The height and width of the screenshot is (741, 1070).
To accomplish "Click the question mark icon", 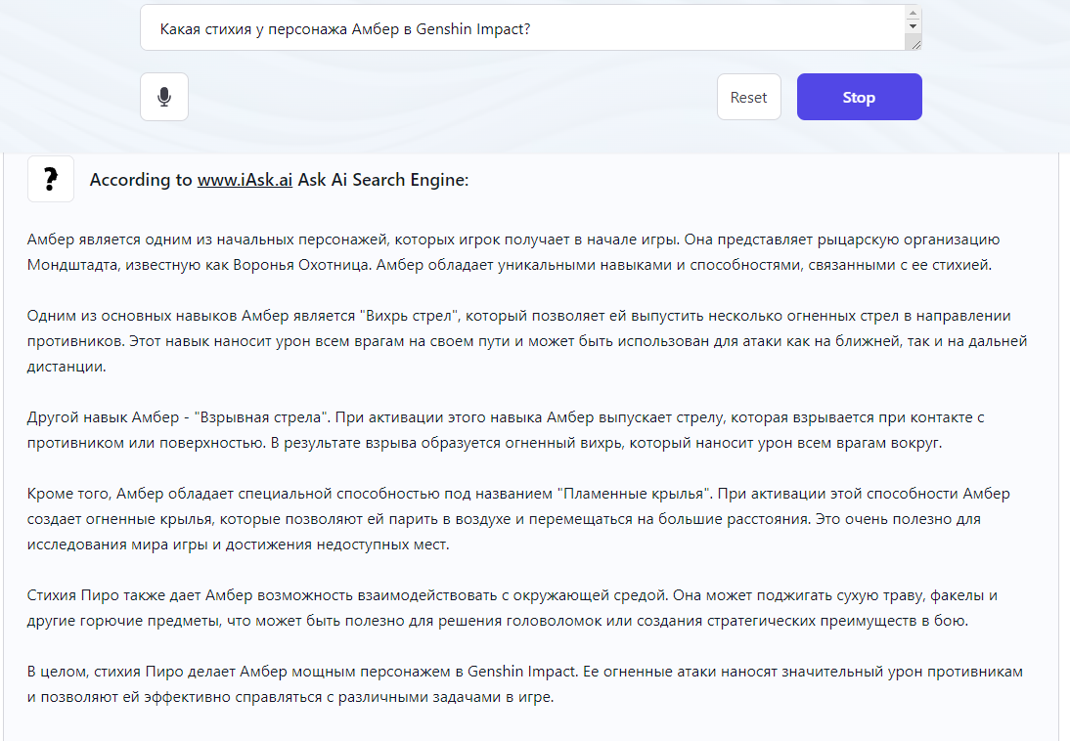I will pyautogui.click(x=51, y=179).
